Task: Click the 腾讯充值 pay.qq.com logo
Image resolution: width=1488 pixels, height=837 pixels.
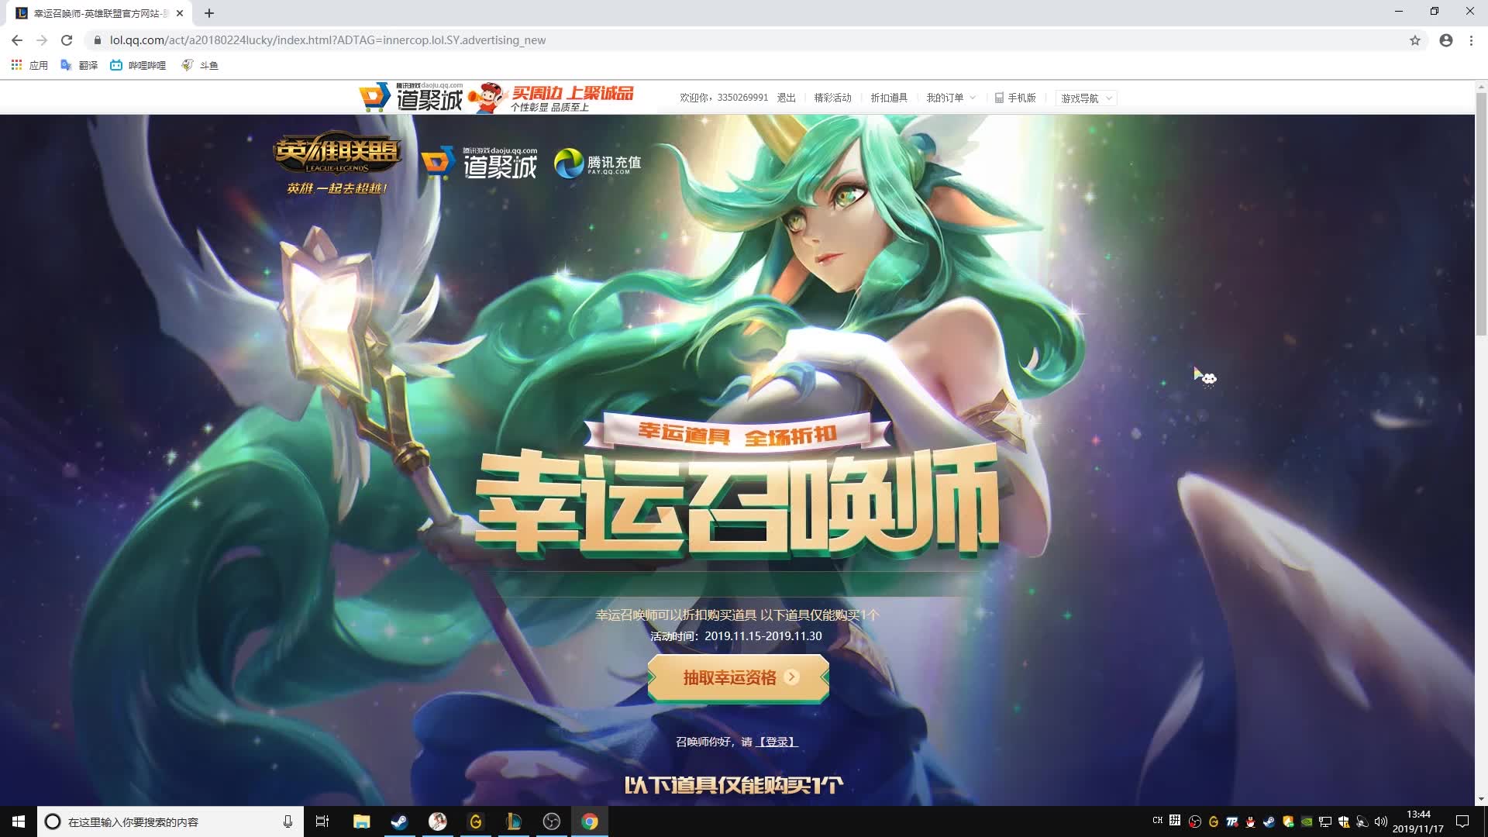Action: [x=598, y=163]
